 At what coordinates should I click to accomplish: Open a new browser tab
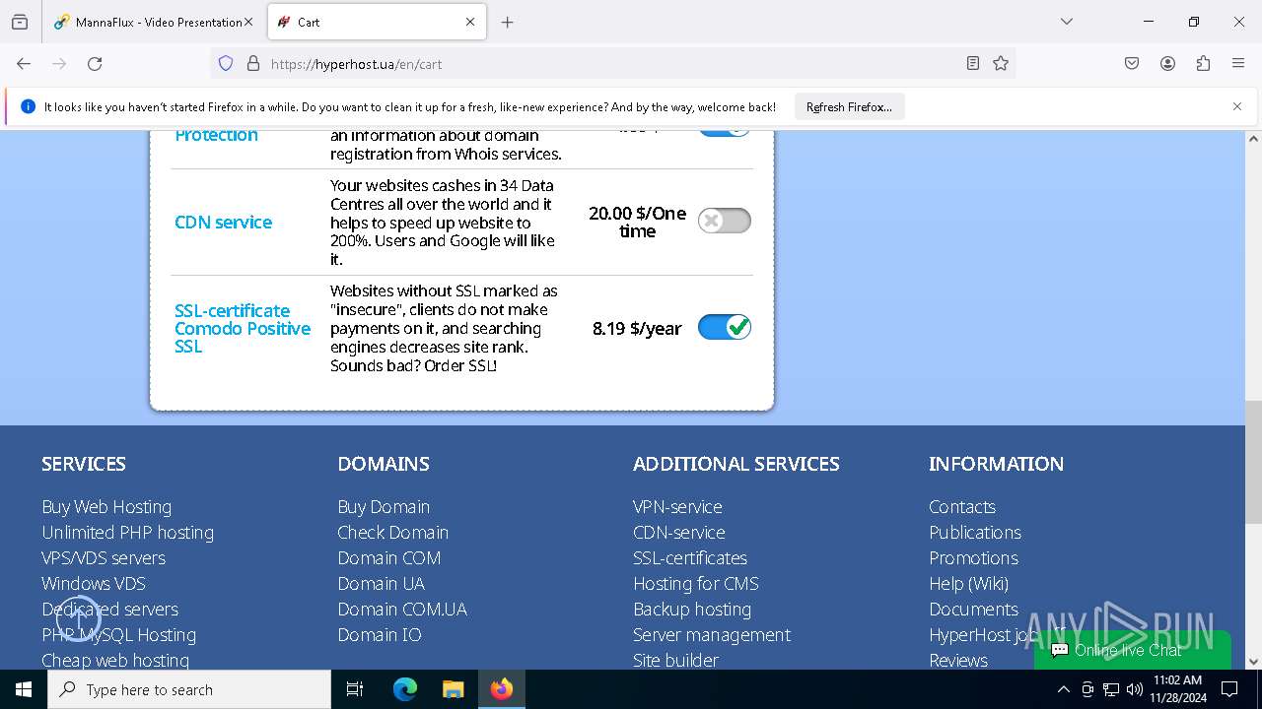[507, 22]
